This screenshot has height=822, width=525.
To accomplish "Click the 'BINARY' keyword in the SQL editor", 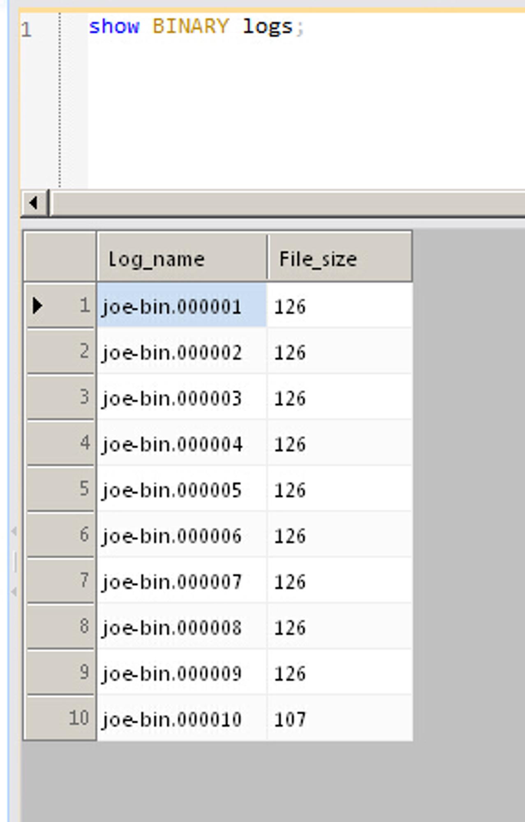I will pyautogui.click(x=190, y=27).
